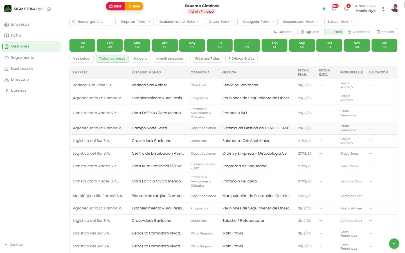Open the home icon beside the logo
405x253 pixels.
tap(49, 9)
